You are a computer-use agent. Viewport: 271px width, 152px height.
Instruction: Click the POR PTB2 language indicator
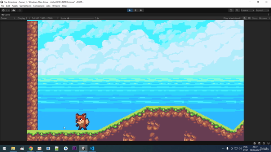[246, 149]
